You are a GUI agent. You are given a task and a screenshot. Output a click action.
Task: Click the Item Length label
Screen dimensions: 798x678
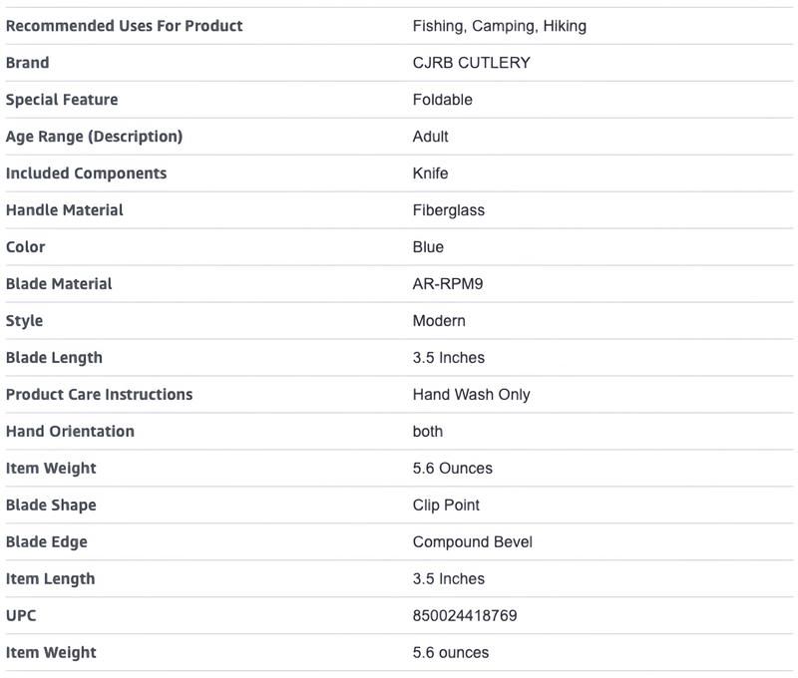tap(50, 579)
